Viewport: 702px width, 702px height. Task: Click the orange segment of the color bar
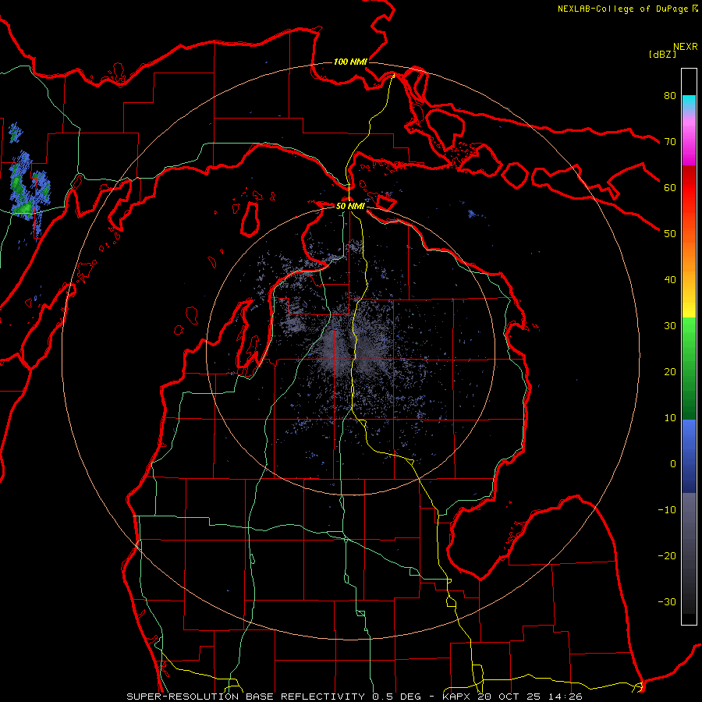689,255
